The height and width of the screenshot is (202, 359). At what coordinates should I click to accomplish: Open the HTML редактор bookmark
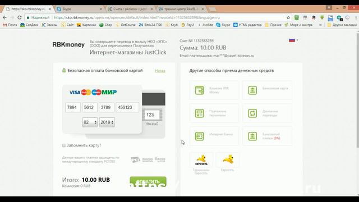[247, 25]
